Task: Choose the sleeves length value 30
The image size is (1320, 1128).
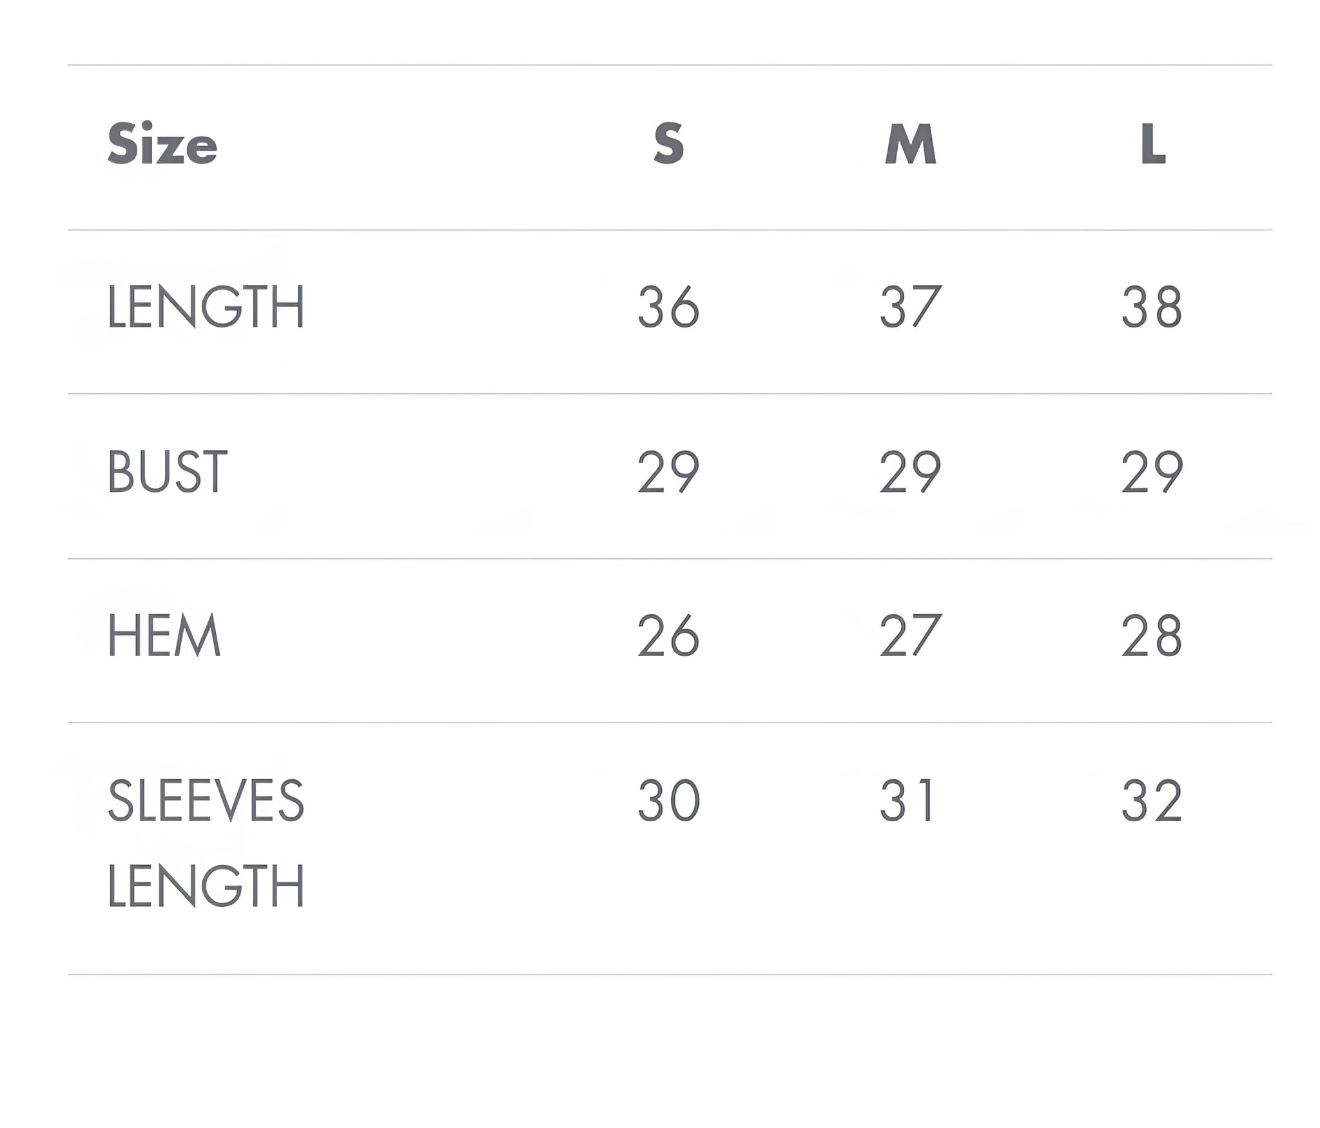Action: click(x=668, y=801)
